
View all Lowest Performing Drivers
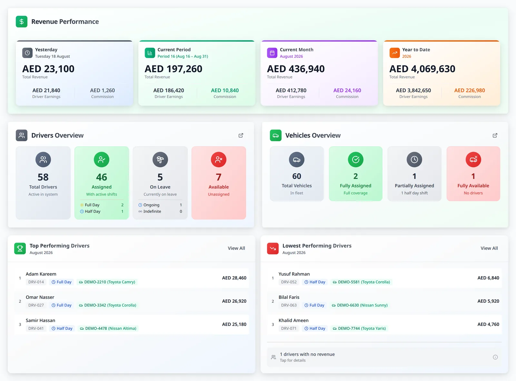tap(489, 248)
